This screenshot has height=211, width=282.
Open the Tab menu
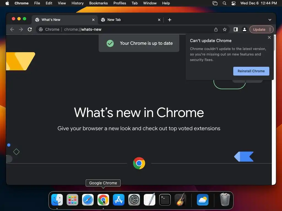[x=134, y=3]
